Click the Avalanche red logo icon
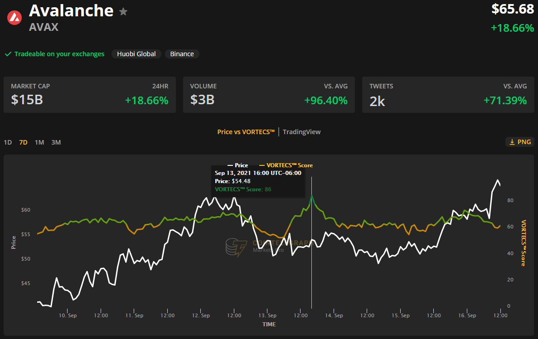Viewport: 538px width, 339px height. click(x=15, y=18)
